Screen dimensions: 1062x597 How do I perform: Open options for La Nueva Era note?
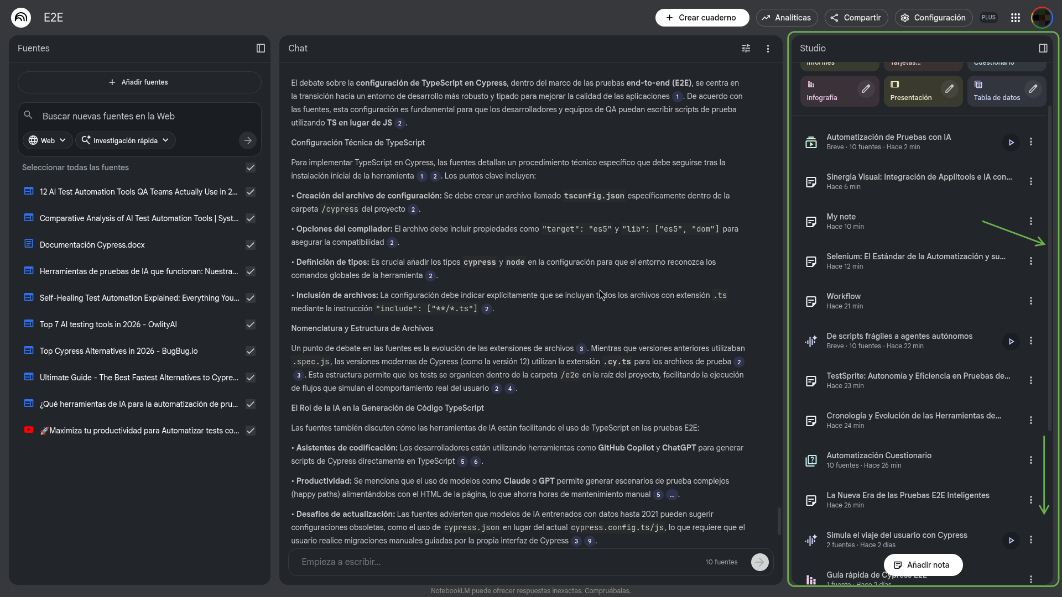(1030, 500)
